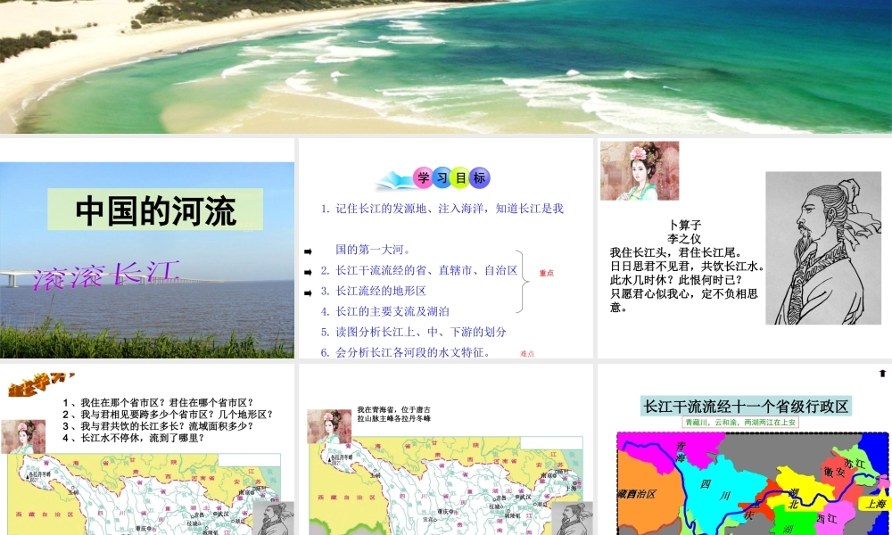This screenshot has height=535, width=892.
Task: Select objective 4 长江的主要支流及湖泊
Action: [x=384, y=311]
